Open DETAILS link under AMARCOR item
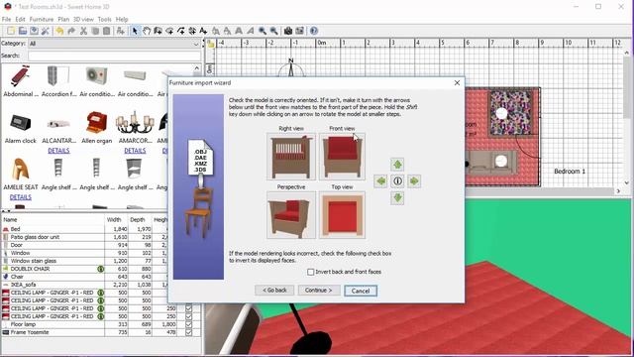Image resolution: width=634 pixels, height=357 pixels. pos(135,151)
